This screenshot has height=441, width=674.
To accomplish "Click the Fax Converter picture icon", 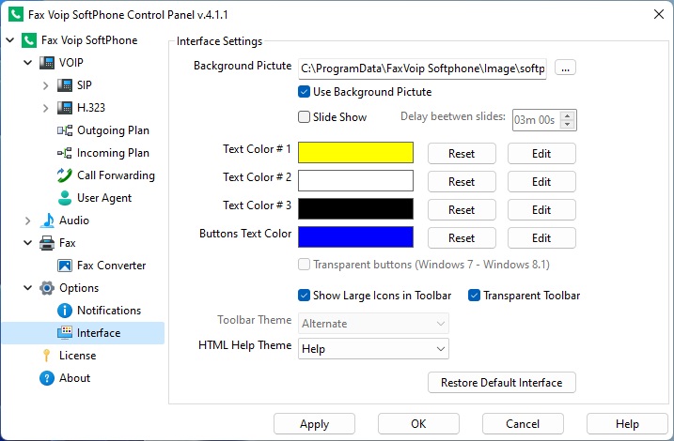I will [65, 266].
